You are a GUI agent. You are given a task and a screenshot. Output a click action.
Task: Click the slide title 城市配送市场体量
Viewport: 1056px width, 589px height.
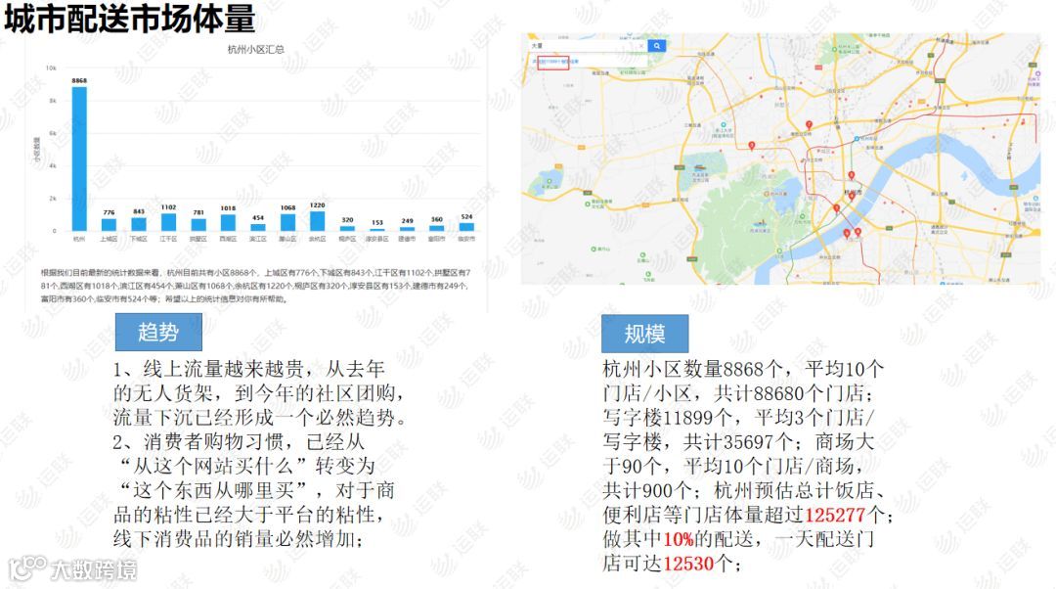click(x=130, y=19)
